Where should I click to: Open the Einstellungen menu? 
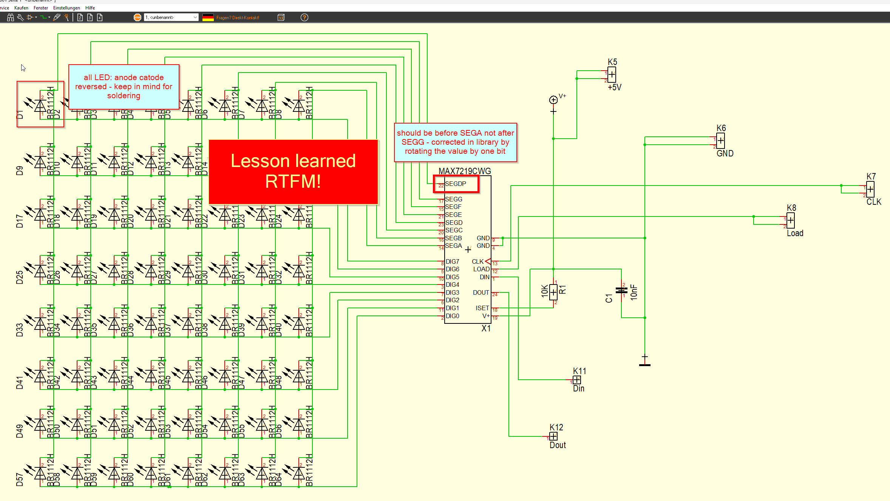tap(66, 8)
